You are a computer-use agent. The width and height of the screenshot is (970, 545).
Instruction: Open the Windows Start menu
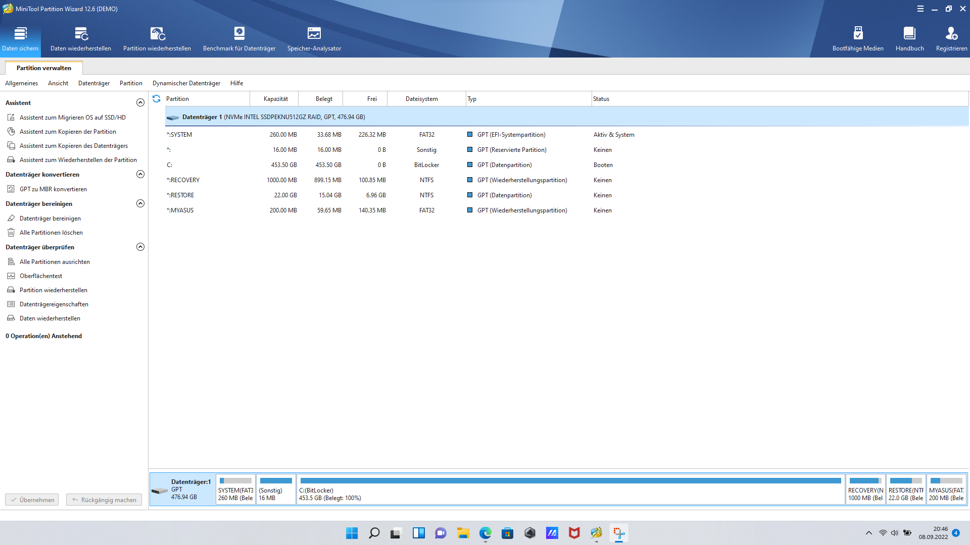point(352,533)
